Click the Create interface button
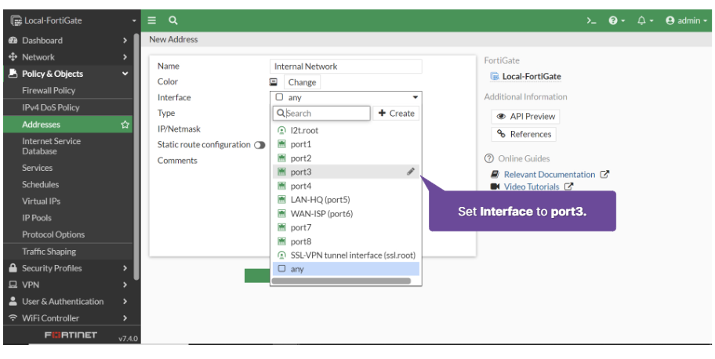The image size is (715, 359). [396, 113]
